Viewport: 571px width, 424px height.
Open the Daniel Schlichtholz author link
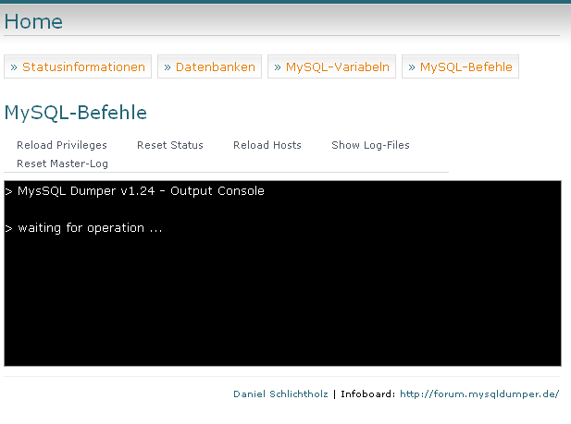click(x=280, y=394)
